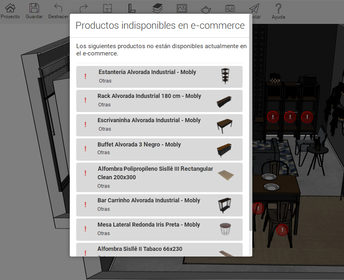Click the warning mark beside Bar Carrinho
Viewport: 344px width, 280px height.
(85, 204)
